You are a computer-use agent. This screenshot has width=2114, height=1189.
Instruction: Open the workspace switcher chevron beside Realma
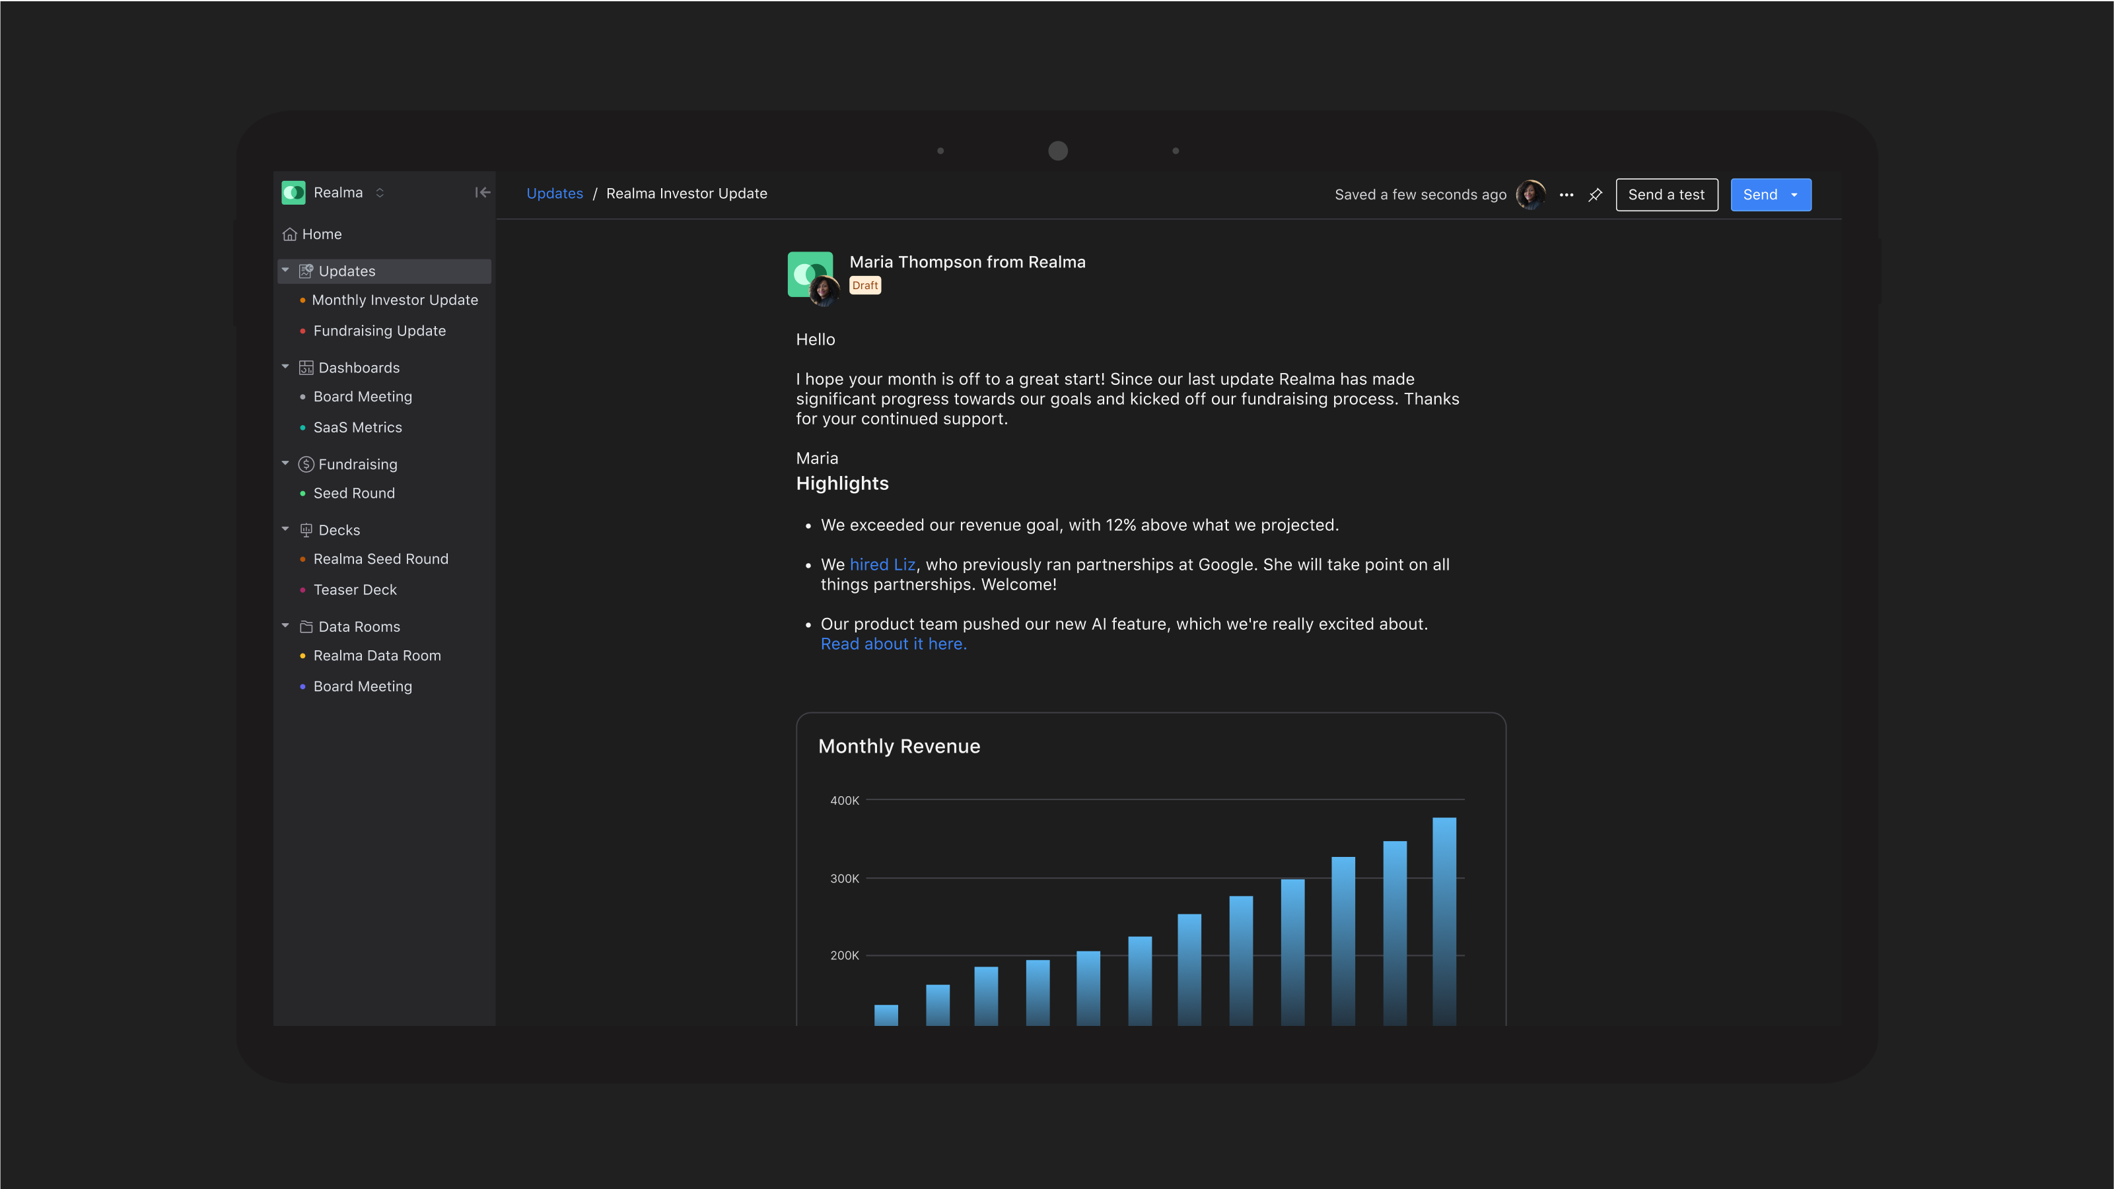[x=380, y=192]
